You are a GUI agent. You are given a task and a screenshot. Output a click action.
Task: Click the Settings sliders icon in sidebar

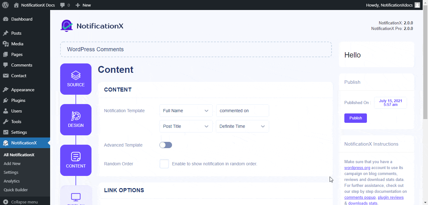pyautogui.click(x=6, y=132)
